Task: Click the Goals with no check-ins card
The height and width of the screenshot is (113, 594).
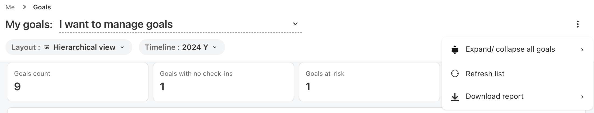Action: 223,82
